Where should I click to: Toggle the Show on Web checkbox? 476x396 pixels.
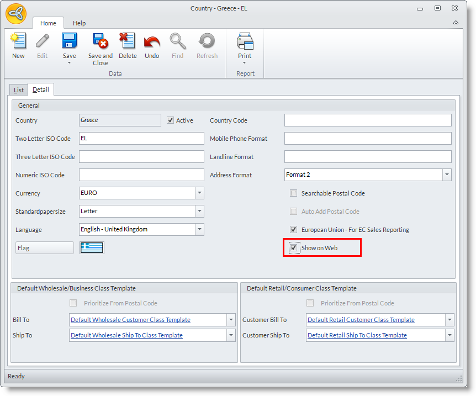click(x=294, y=248)
